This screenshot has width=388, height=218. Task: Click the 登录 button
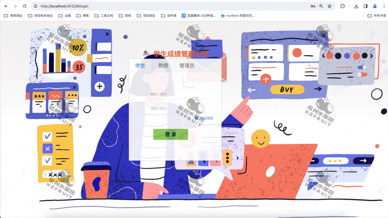[171, 134]
